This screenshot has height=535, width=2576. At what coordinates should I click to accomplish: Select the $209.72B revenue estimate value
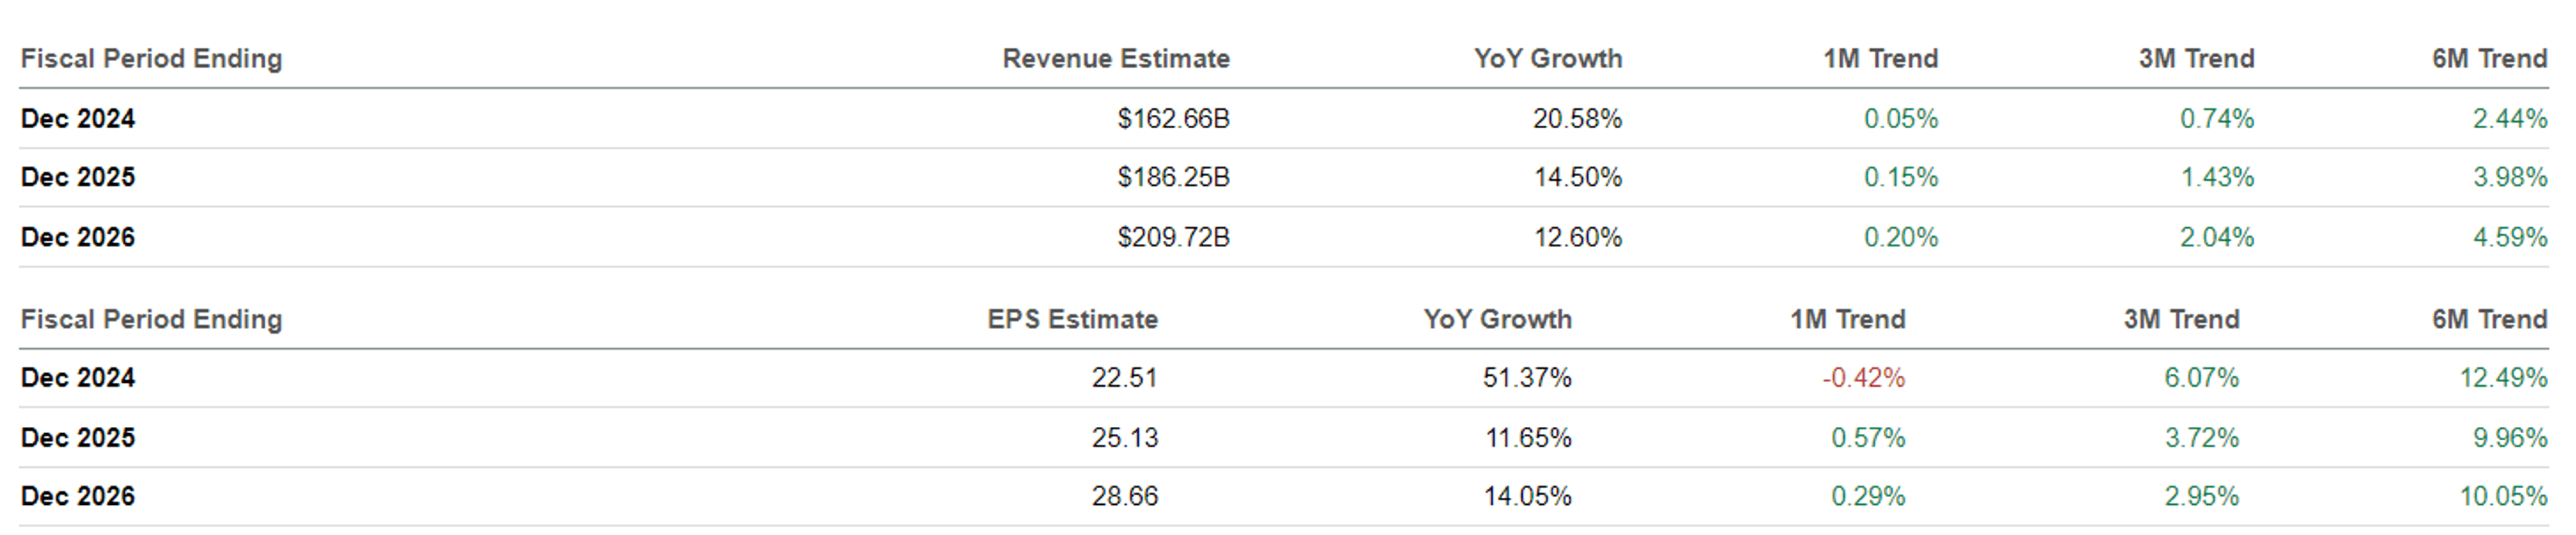(x=1173, y=237)
